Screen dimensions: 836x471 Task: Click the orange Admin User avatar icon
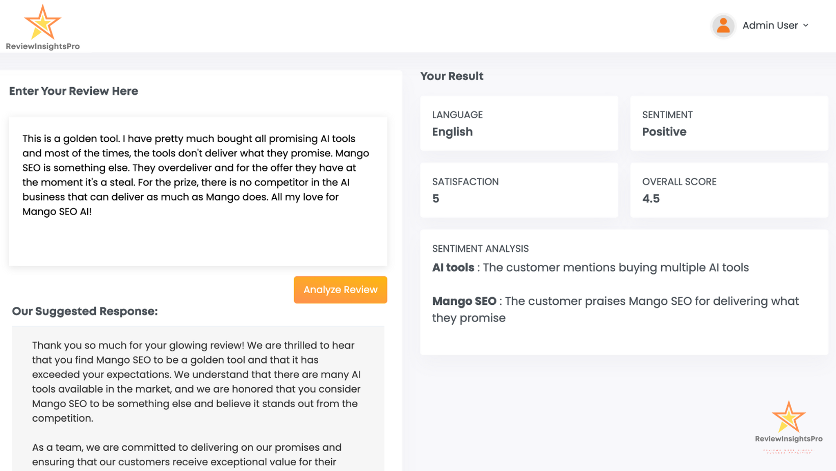[723, 25]
